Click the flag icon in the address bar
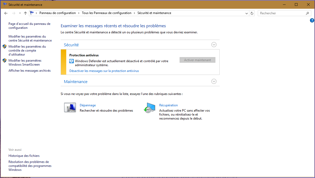This screenshot has height=178, width=315. click(32, 13)
